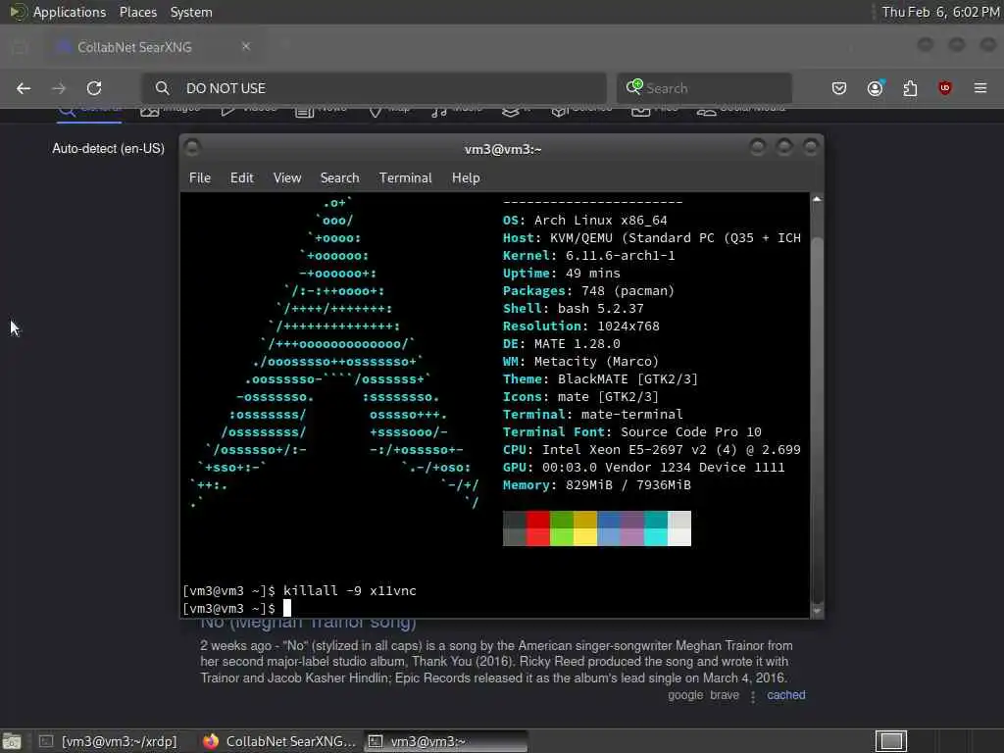Click the 'Uptime: 49 mins' line
The height and width of the screenshot is (753, 1004).
click(562, 274)
